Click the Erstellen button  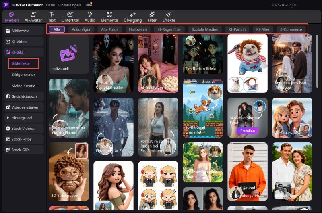[248, 131]
